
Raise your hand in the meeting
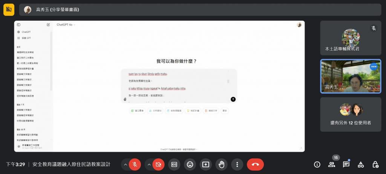tap(222, 165)
